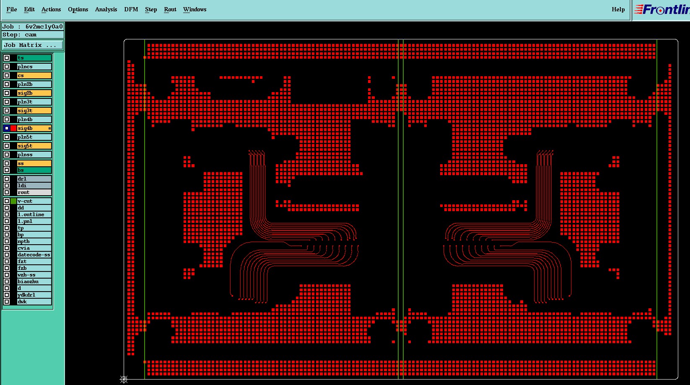This screenshot has height=385, width=690.
Task: Toggle the sig2b layer checkbox
Action: (7, 93)
